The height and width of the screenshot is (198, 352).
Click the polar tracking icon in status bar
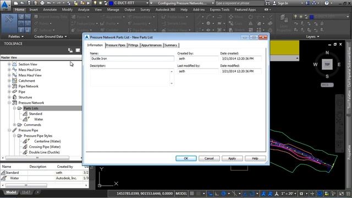tap(224, 194)
